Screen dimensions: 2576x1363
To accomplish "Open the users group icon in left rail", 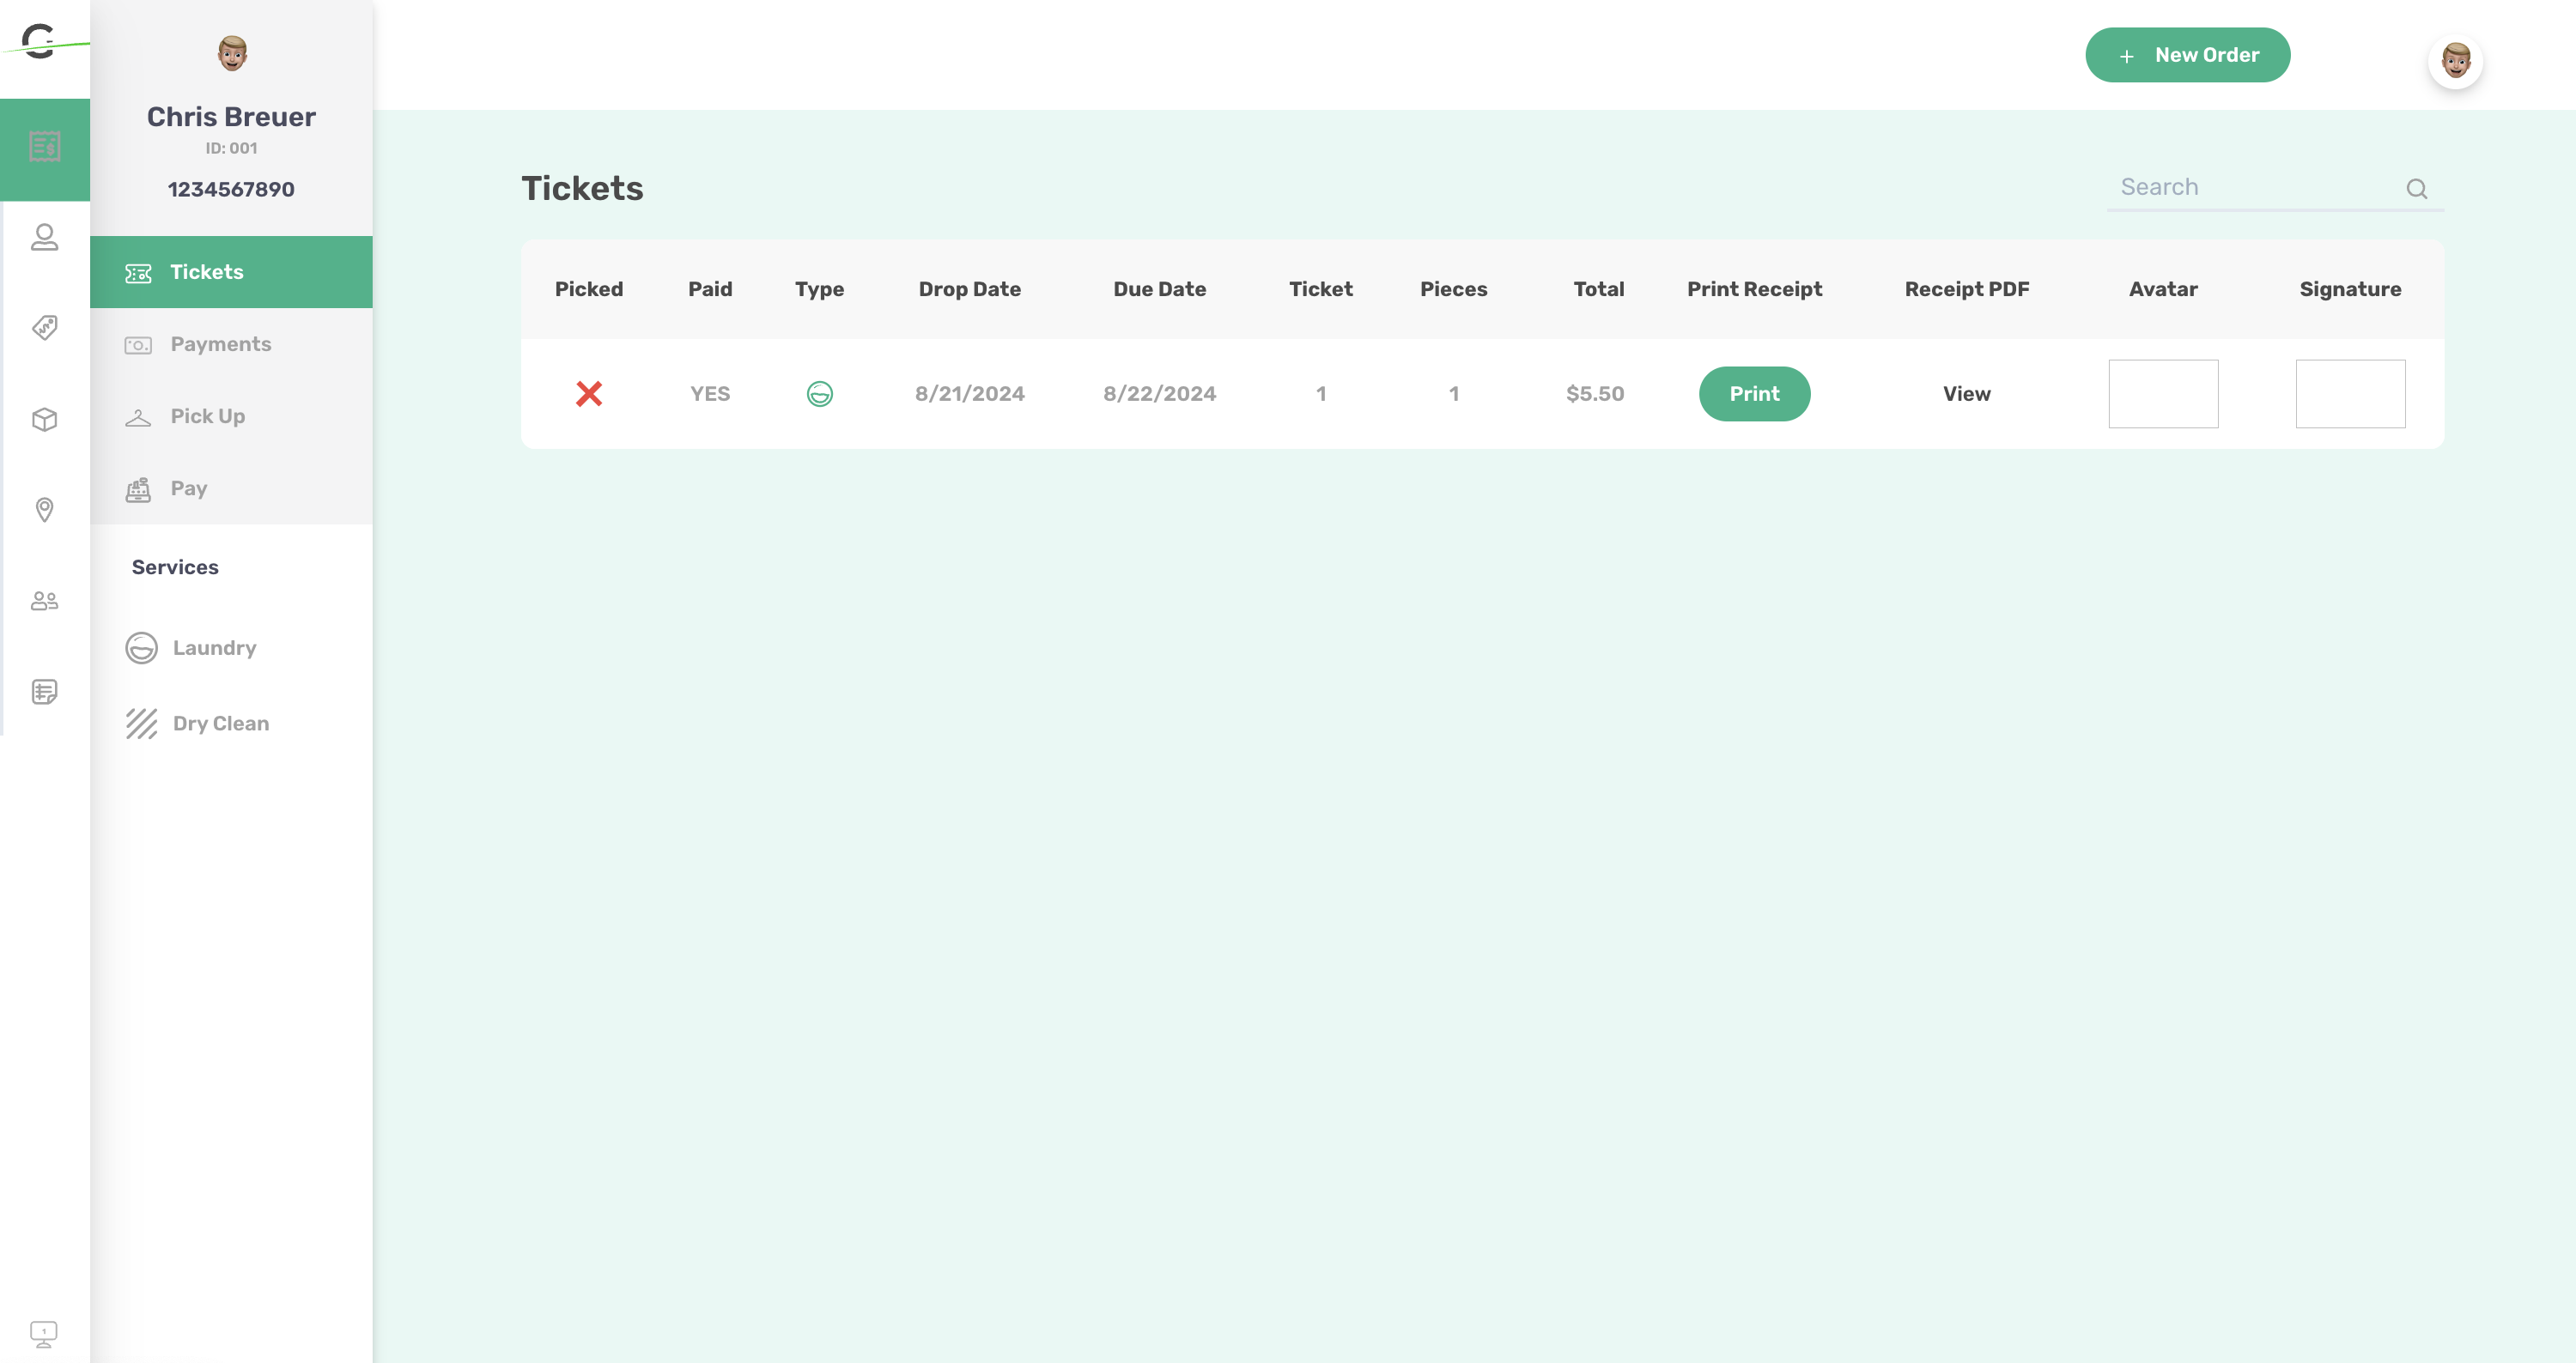I will pyautogui.click(x=44, y=601).
